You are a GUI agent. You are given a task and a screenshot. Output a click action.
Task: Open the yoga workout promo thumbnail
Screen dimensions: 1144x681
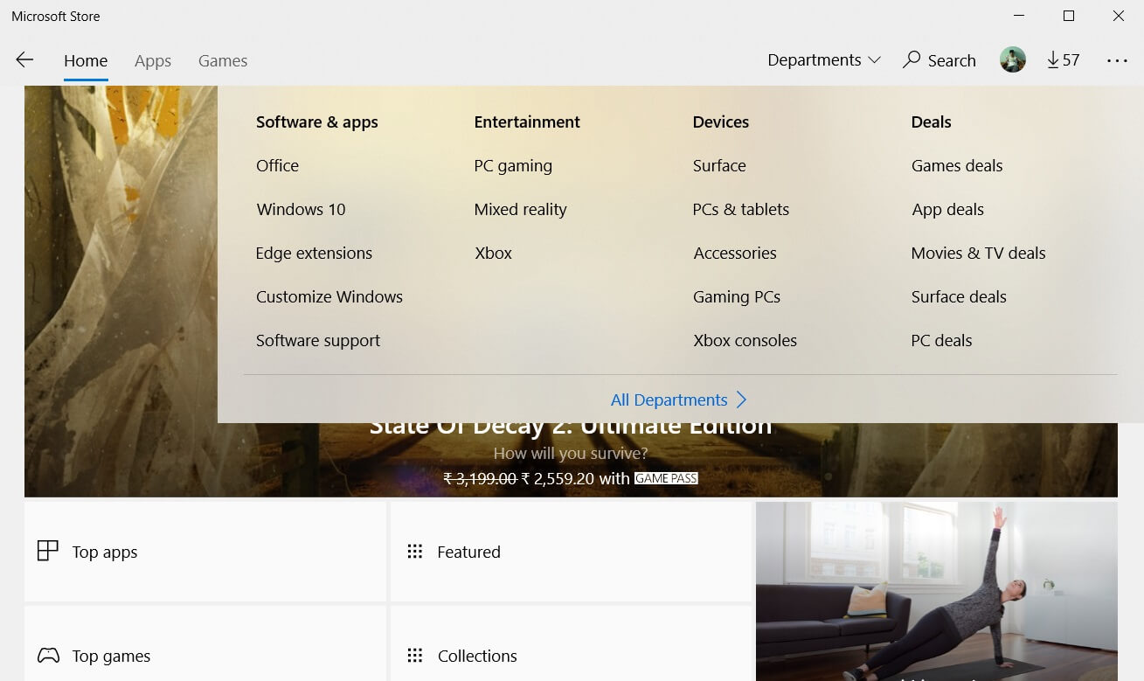tap(936, 590)
